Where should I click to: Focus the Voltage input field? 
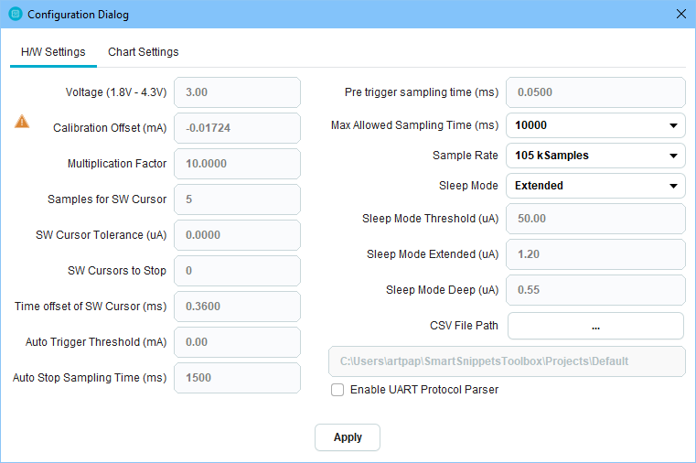point(237,92)
